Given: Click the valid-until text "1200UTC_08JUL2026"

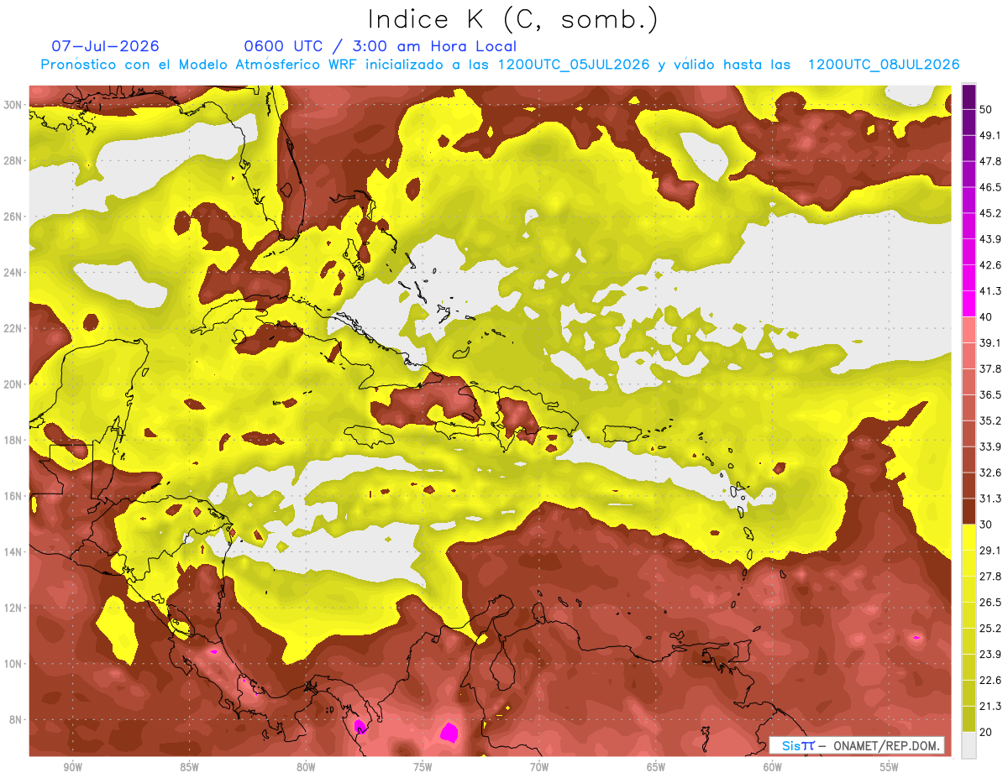Looking at the screenshot, I should click(883, 65).
